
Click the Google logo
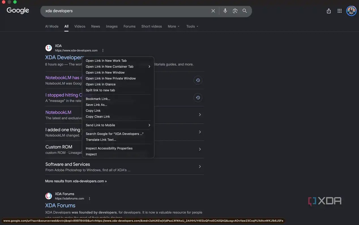click(x=18, y=10)
